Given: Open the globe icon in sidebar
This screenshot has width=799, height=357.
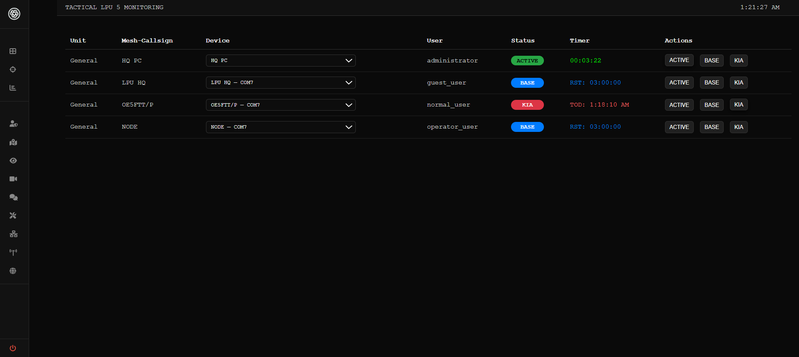Looking at the screenshot, I should coord(13,271).
